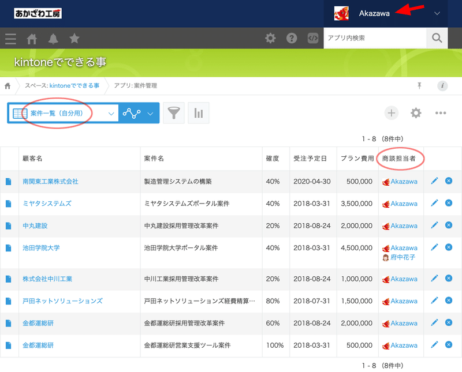Select cell 製造管理システムの構築

click(x=201, y=182)
